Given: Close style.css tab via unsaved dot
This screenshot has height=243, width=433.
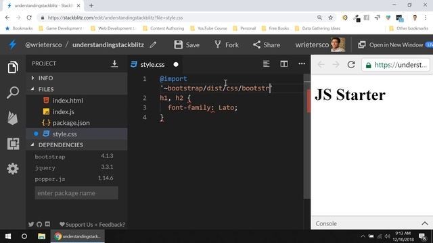Looking at the screenshot, I should pyautogui.click(x=176, y=65).
